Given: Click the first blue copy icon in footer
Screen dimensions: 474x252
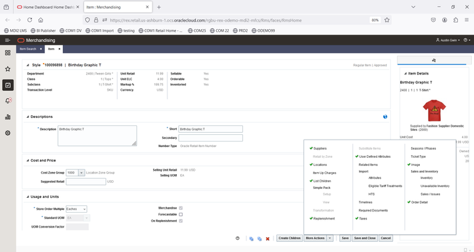Looking at the screenshot, I should (x=251, y=238).
